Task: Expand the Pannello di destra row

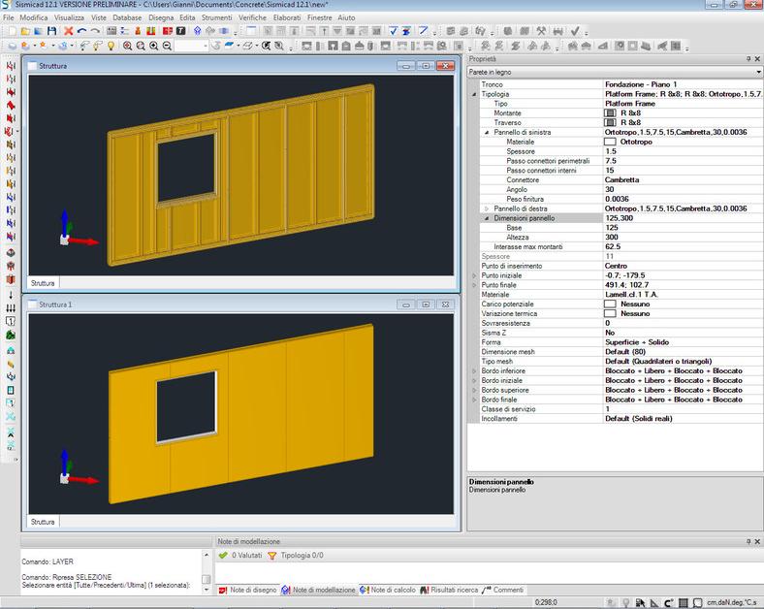Action: (487, 208)
